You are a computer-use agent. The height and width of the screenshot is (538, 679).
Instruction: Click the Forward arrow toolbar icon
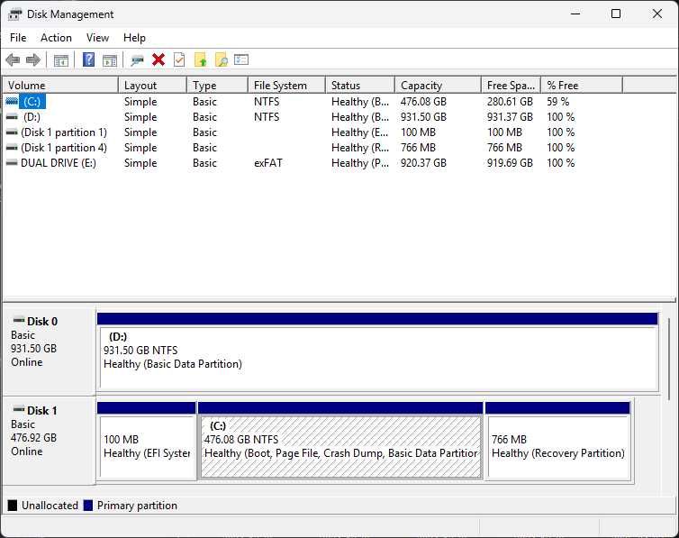(x=33, y=60)
